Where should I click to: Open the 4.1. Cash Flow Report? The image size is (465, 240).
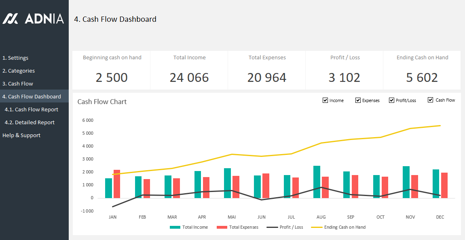point(32,109)
